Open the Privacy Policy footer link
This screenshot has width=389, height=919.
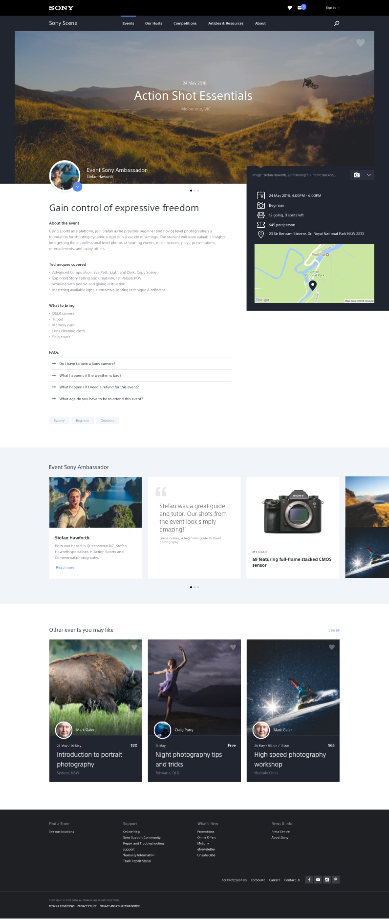[x=87, y=906]
